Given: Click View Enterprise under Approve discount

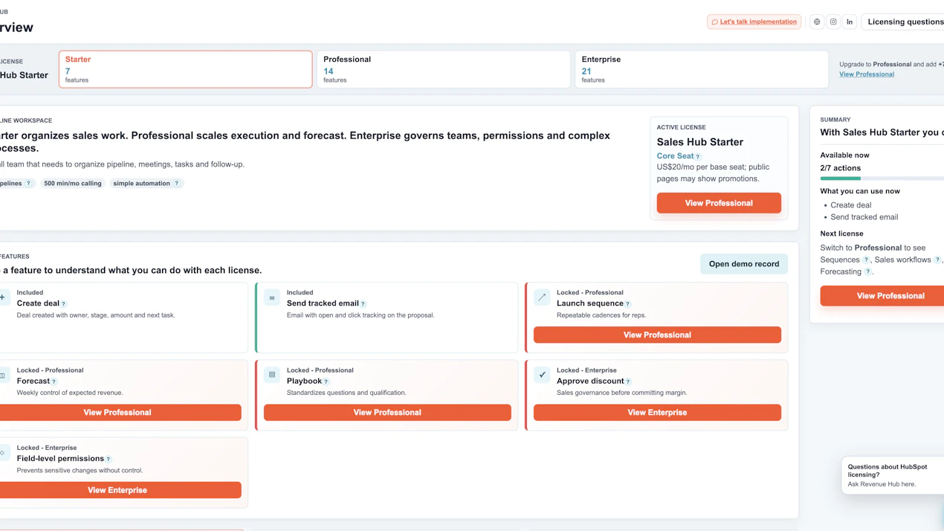Looking at the screenshot, I should tap(657, 412).
